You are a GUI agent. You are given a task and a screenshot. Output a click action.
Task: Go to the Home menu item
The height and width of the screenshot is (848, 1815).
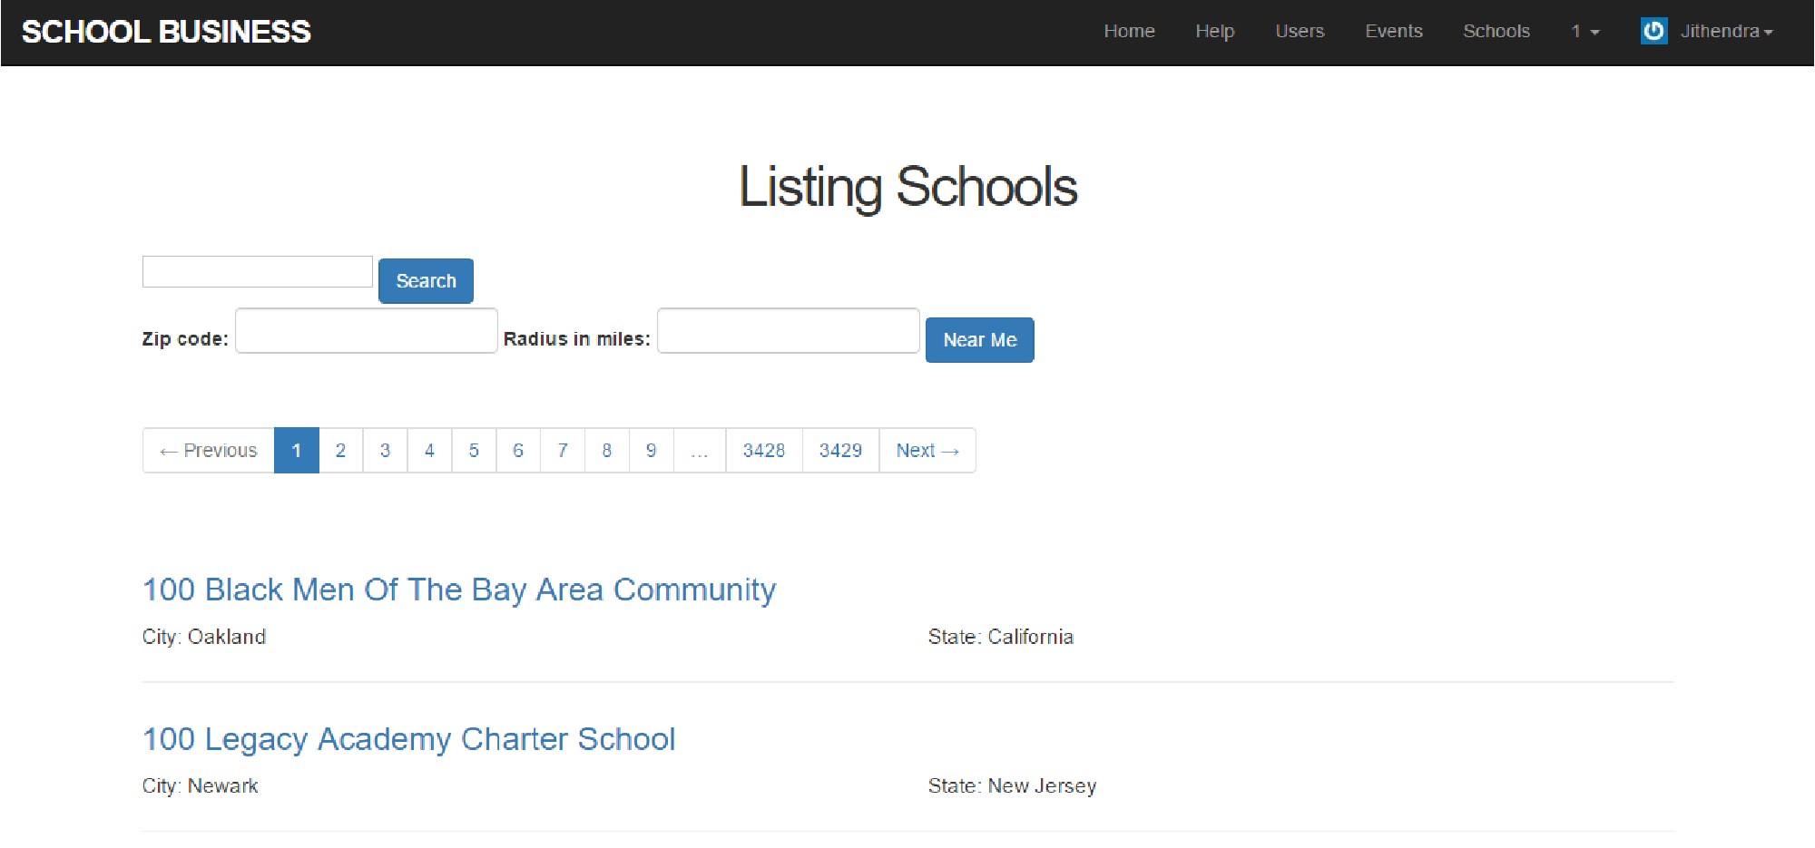point(1128,32)
